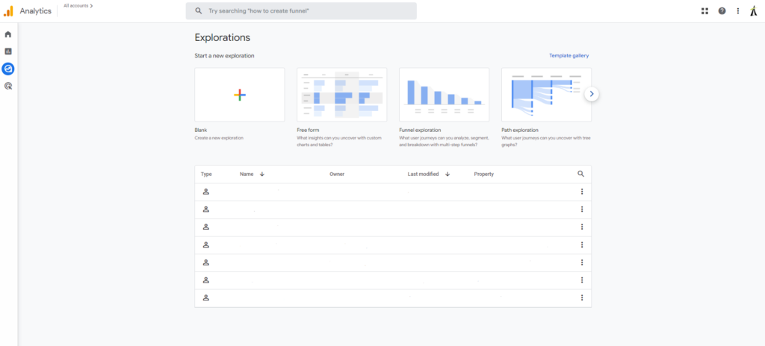Screen dimensions: 765x346
Task: Open more options for first exploration row
Action: pyautogui.click(x=581, y=192)
